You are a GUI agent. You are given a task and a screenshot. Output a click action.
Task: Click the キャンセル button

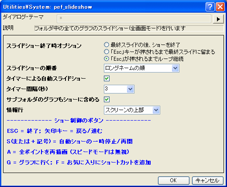point(208,180)
